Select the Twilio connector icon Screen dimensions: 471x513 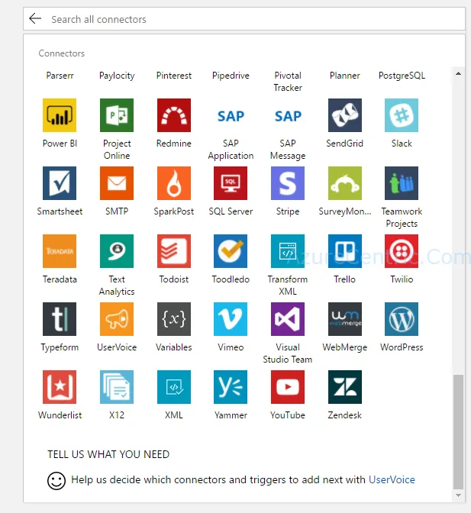point(402,251)
